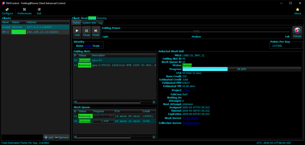Sort clients by Status column header
This screenshot has width=305, height=145.
point(18,22)
